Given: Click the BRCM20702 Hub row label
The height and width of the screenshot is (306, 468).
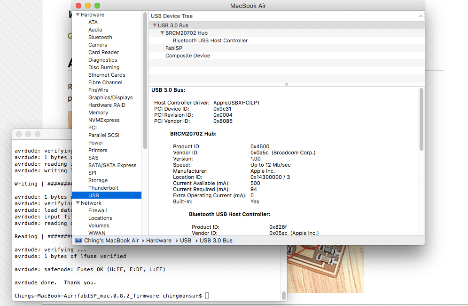Looking at the screenshot, I should 186,33.
